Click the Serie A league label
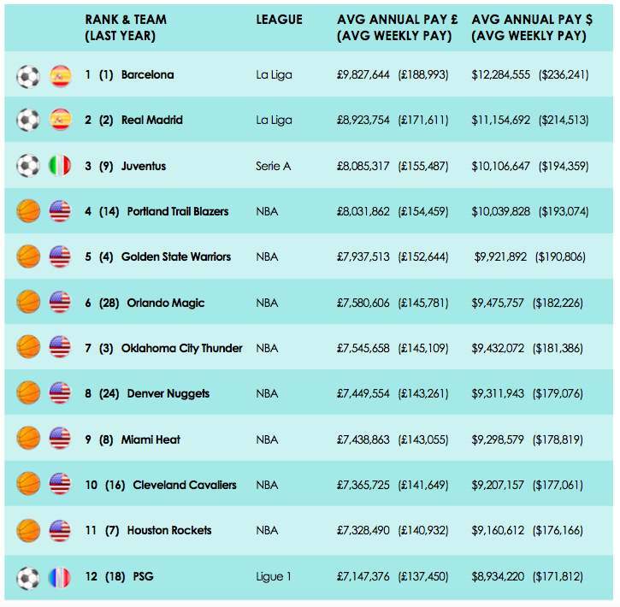The height and width of the screenshot is (607, 620). pyautogui.click(x=273, y=166)
